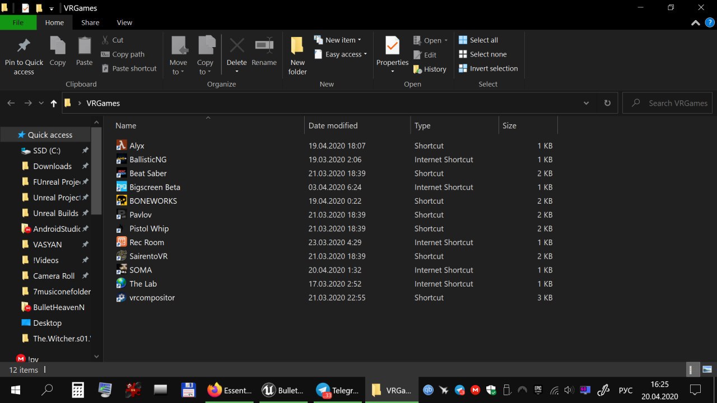Click Paste shortcut in ribbon
The image size is (717, 403).
pos(129,68)
